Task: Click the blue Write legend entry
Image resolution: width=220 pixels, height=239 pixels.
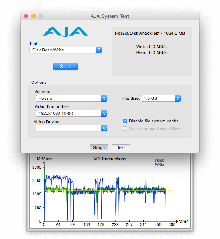Action: tap(157, 165)
